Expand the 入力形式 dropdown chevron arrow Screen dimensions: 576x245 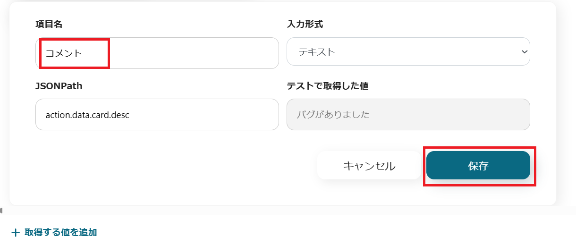pos(524,51)
